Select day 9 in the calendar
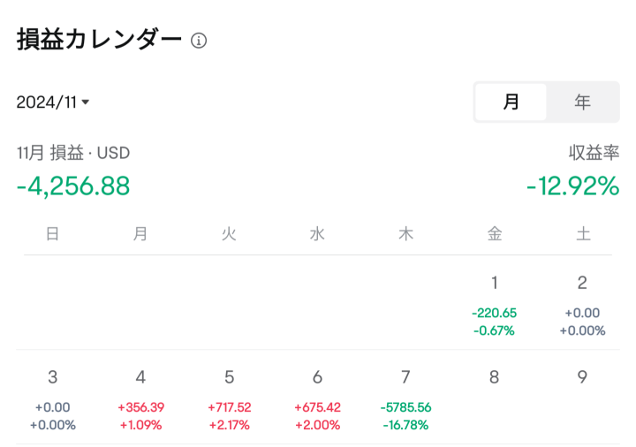This screenshot has width=636, height=447. point(582,377)
